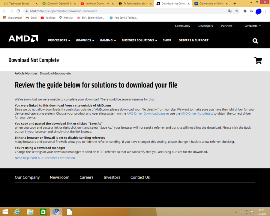Screen dimensions: 270x216
Task: Open Drivers & Support page
Action: point(193,40)
